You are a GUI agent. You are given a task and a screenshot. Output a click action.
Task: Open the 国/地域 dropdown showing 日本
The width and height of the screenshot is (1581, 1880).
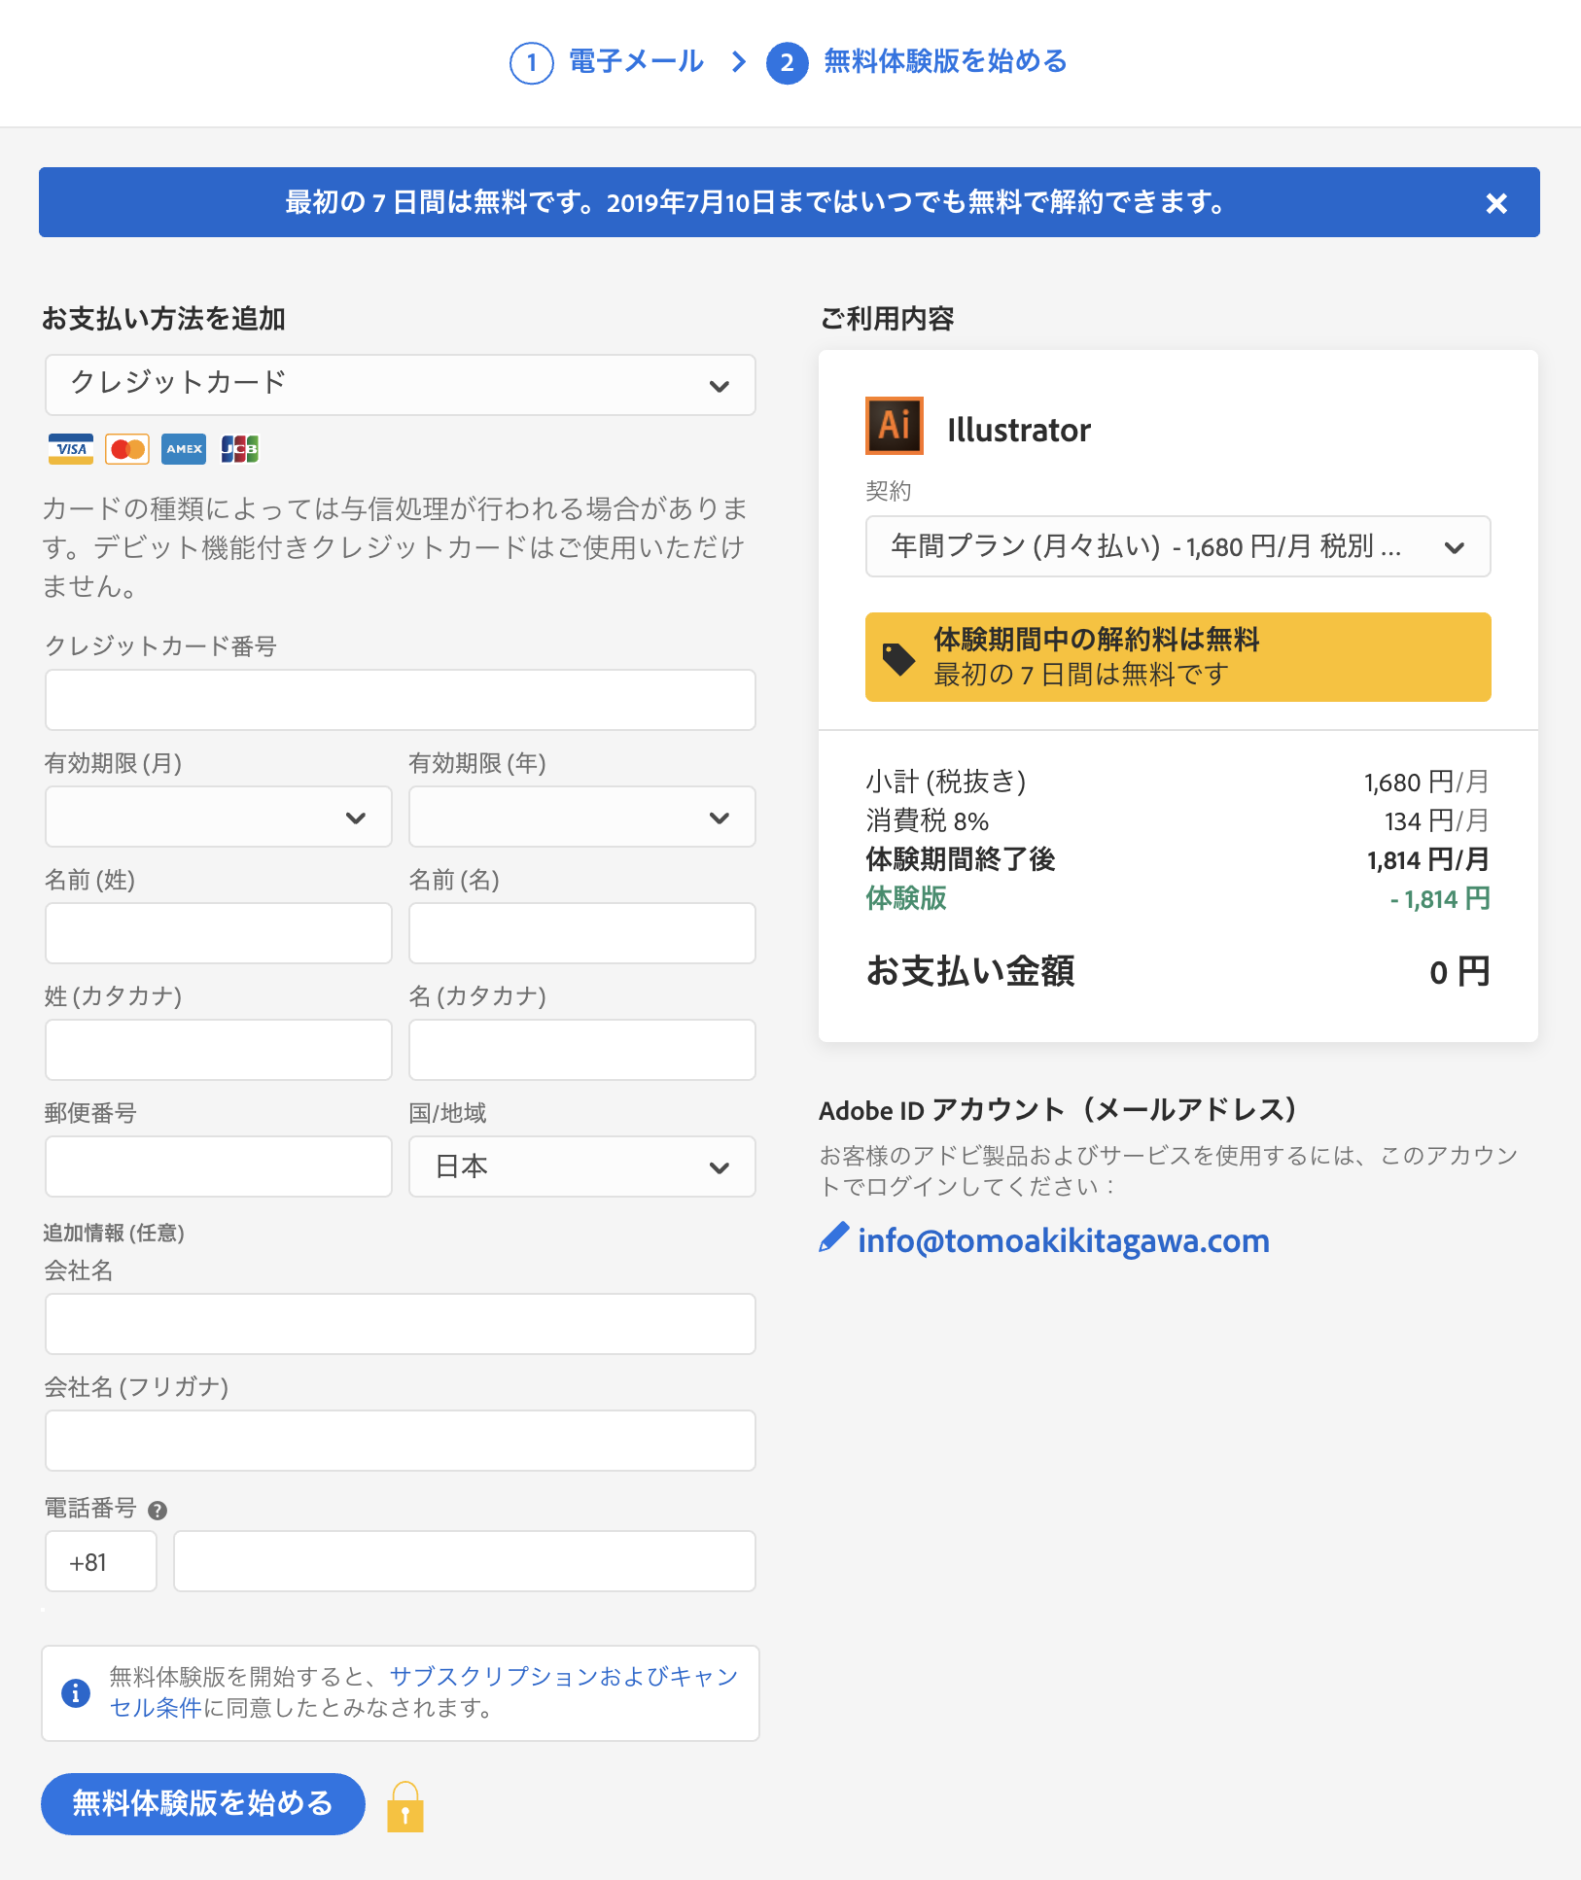point(582,1166)
